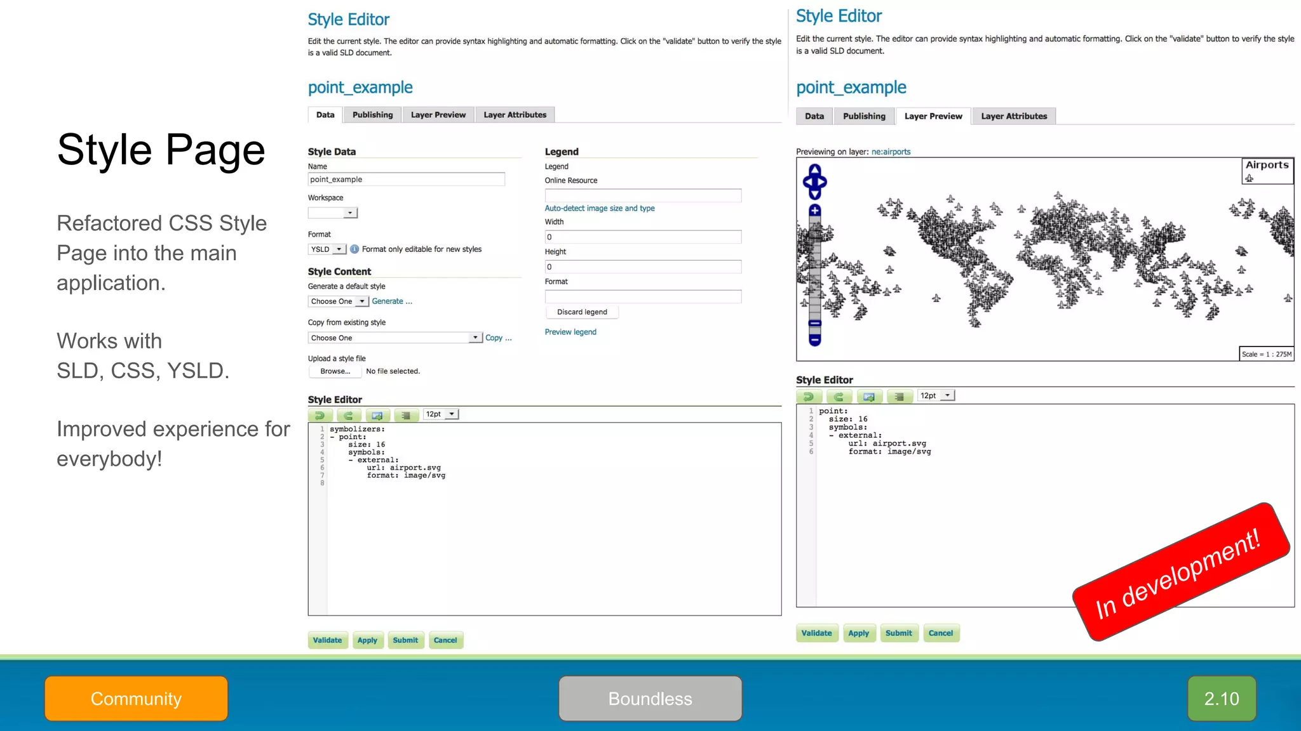This screenshot has width=1301, height=731.
Task: Switch to Publishing tab in left panel
Action: pyautogui.click(x=372, y=115)
